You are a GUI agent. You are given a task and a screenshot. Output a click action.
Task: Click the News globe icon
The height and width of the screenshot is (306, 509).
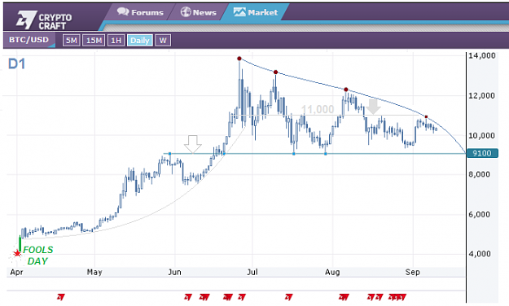pos(186,12)
